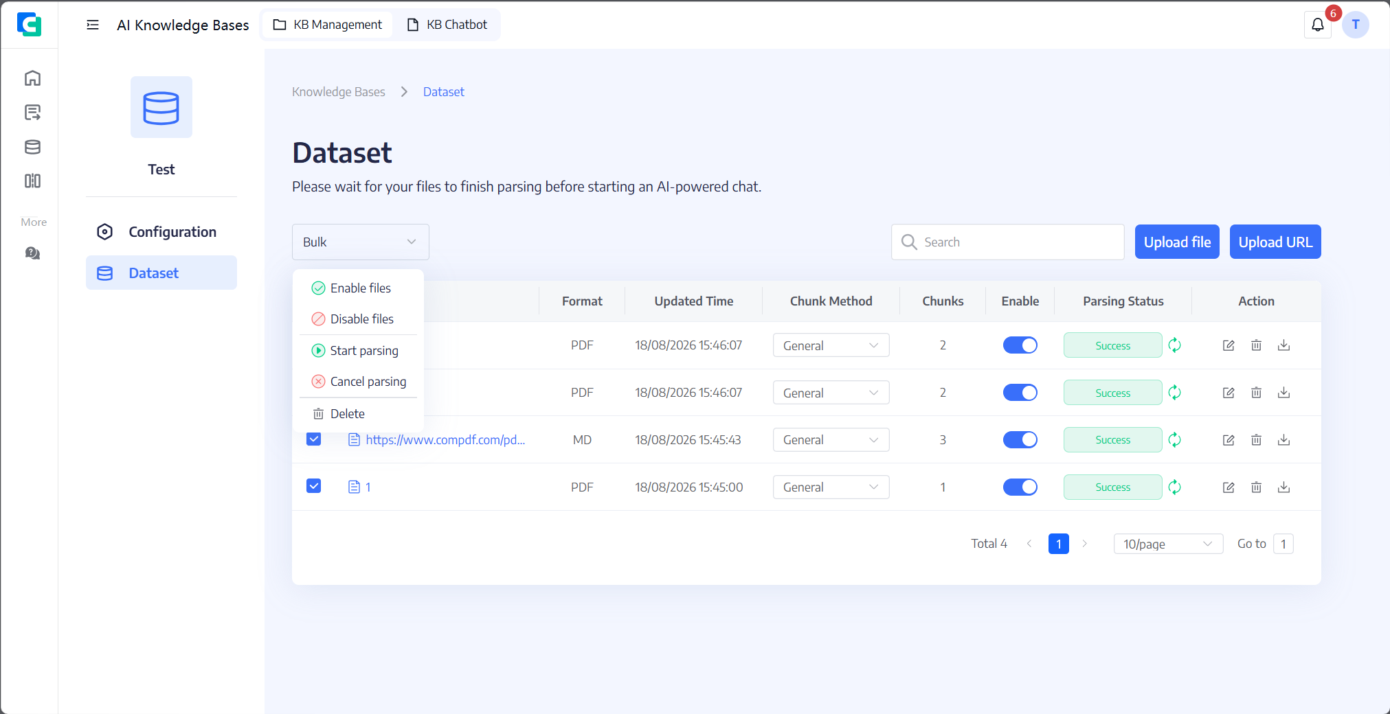Re-parse file 1 with refresh icon
Viewport: 1390px width, 714px height.
click(1175, 487)
